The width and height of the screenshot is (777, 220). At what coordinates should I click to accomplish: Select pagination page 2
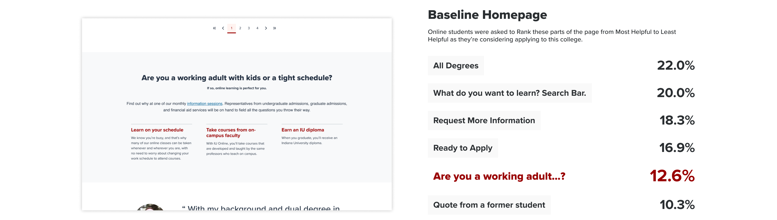click(240, 28)
